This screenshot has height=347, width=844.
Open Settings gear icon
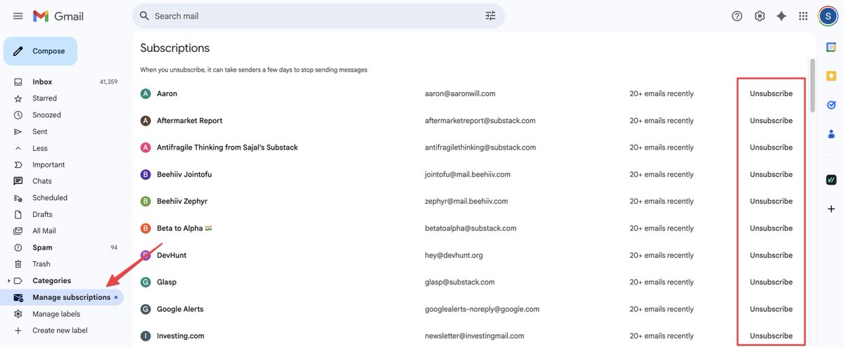point(760,15)
